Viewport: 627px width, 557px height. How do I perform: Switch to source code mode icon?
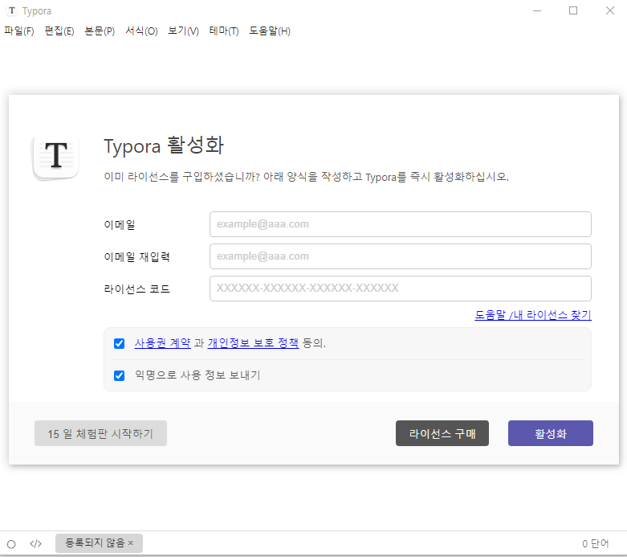(35, 543)
